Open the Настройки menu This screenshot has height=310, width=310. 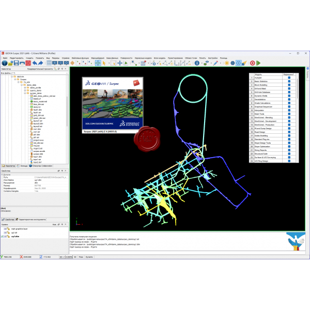(213, 58)
